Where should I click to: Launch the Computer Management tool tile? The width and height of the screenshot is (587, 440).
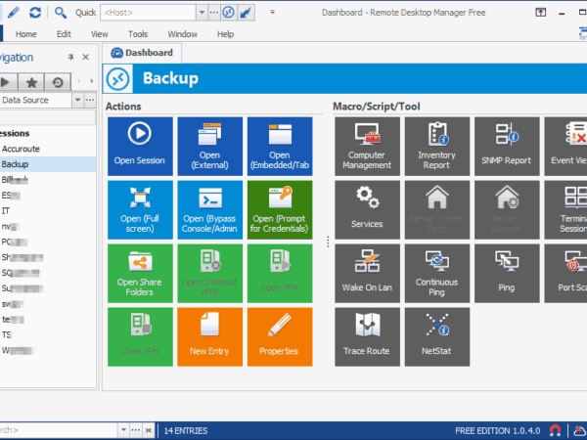pos(367,147)
